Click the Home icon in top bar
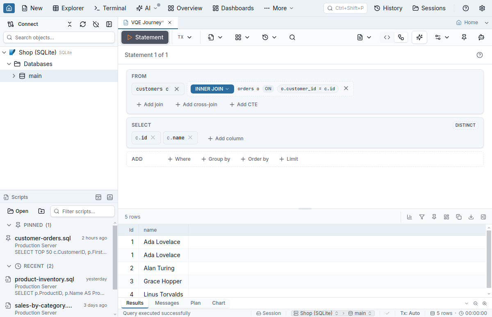This screenshot has width=492, height=317. (9, 8)
